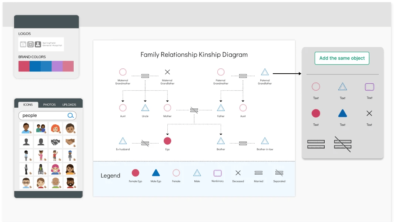The height and width of the screenshot is (222, 395).
Task: Switch to the UPLOADS tab
Action: click(69, 104)
